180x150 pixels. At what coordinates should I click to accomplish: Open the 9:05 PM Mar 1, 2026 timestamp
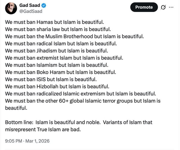(x=27, y=140)
